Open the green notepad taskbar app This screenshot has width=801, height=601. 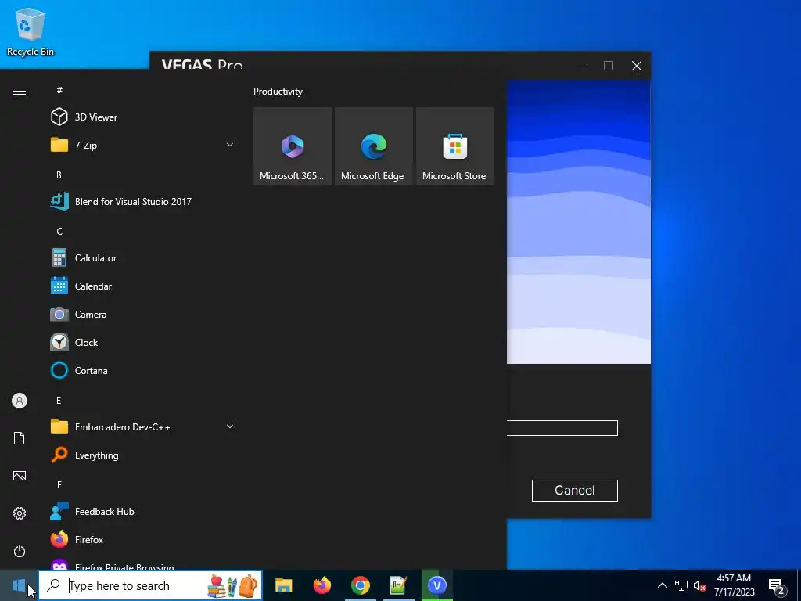(x=398, y=585)
